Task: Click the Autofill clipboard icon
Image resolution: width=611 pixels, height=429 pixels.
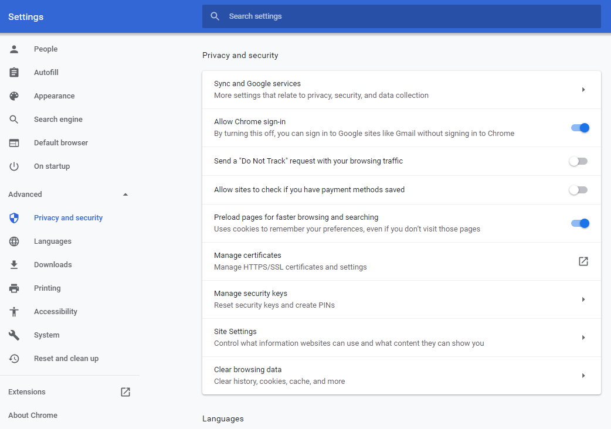Action: point(14,73)
